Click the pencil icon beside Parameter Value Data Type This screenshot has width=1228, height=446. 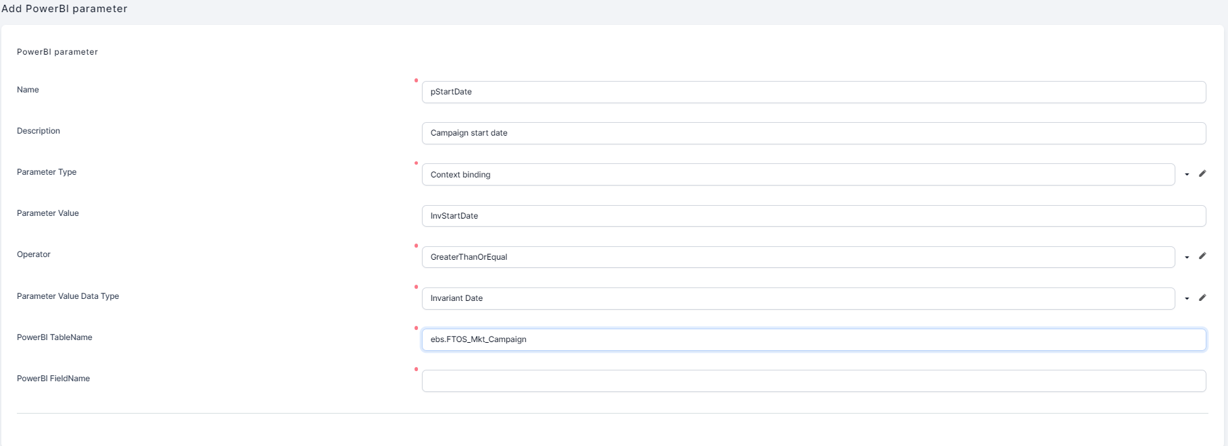pos(1202,298)
